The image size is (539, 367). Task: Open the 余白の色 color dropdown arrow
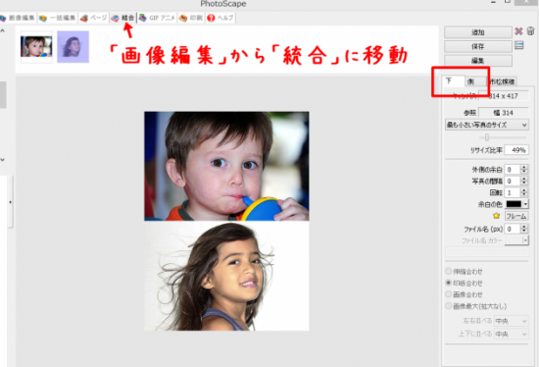525,204
